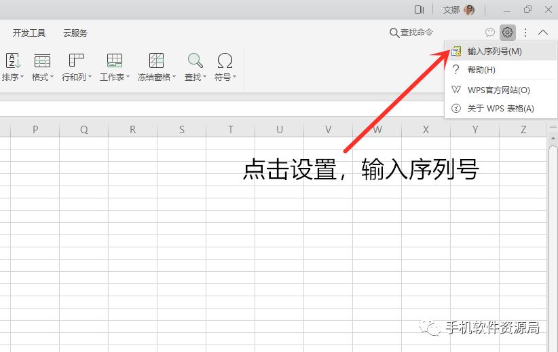Select column P header
Screen dimensions: 558x352
(35, 130)
